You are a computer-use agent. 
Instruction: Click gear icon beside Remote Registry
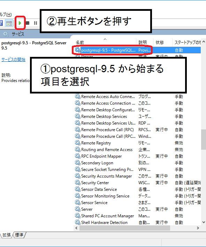tap(77, 143)
